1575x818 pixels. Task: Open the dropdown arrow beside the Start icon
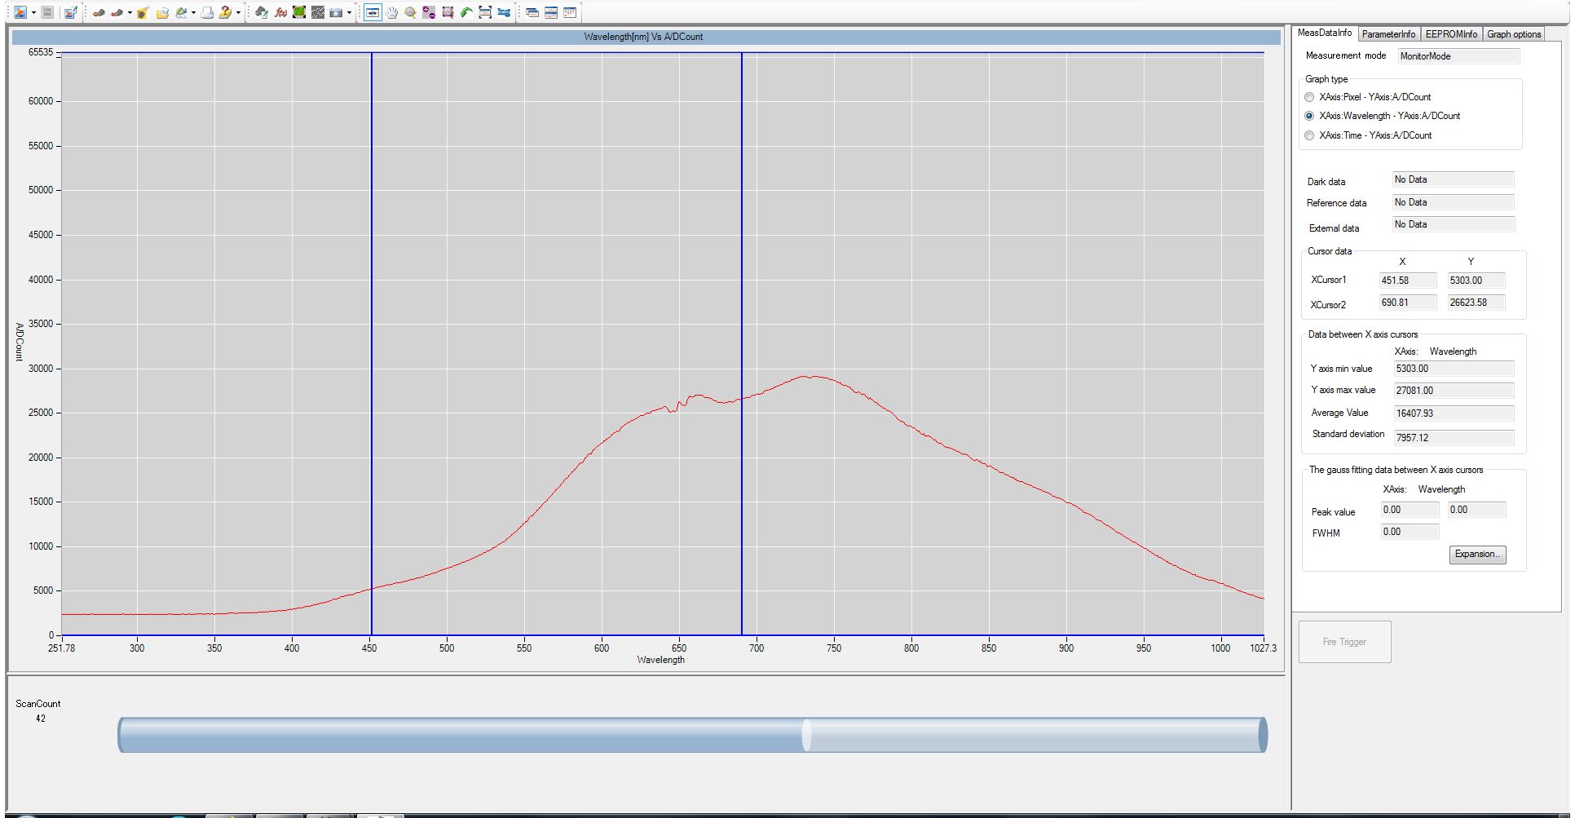click(x=33, y=12)
